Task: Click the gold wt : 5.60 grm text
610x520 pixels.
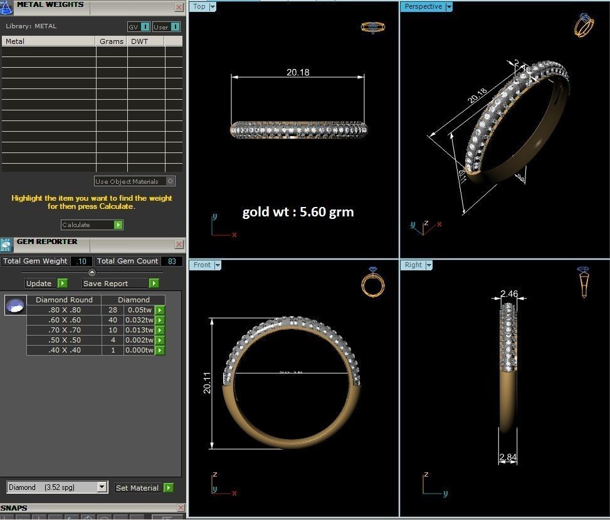Action: [298, 212]
